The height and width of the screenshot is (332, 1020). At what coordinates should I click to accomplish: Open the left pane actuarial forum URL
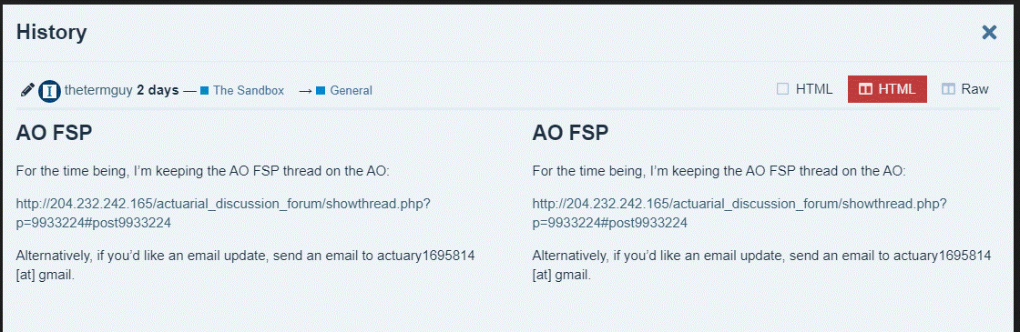[x=223, y=214]
